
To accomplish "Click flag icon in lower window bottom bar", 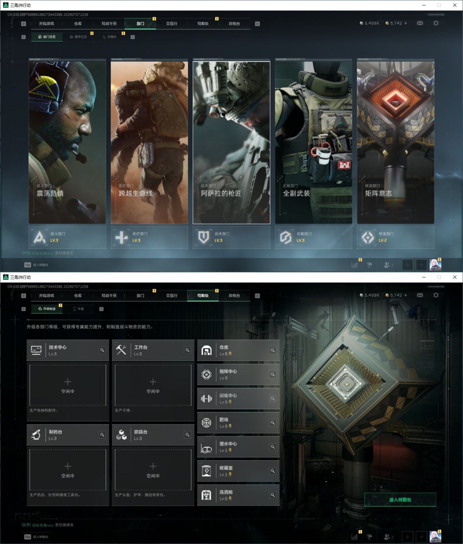I will pos(370,537).
